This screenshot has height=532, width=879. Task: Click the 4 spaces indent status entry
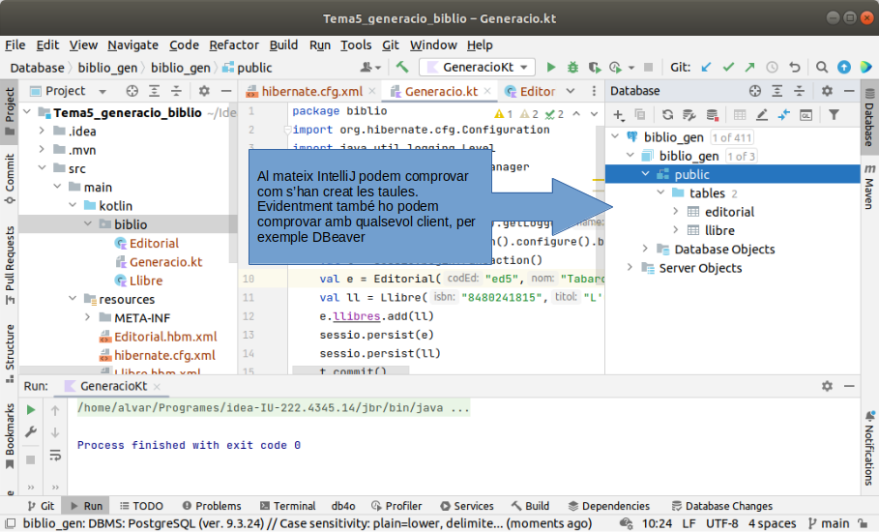click(x=772, y=523)
